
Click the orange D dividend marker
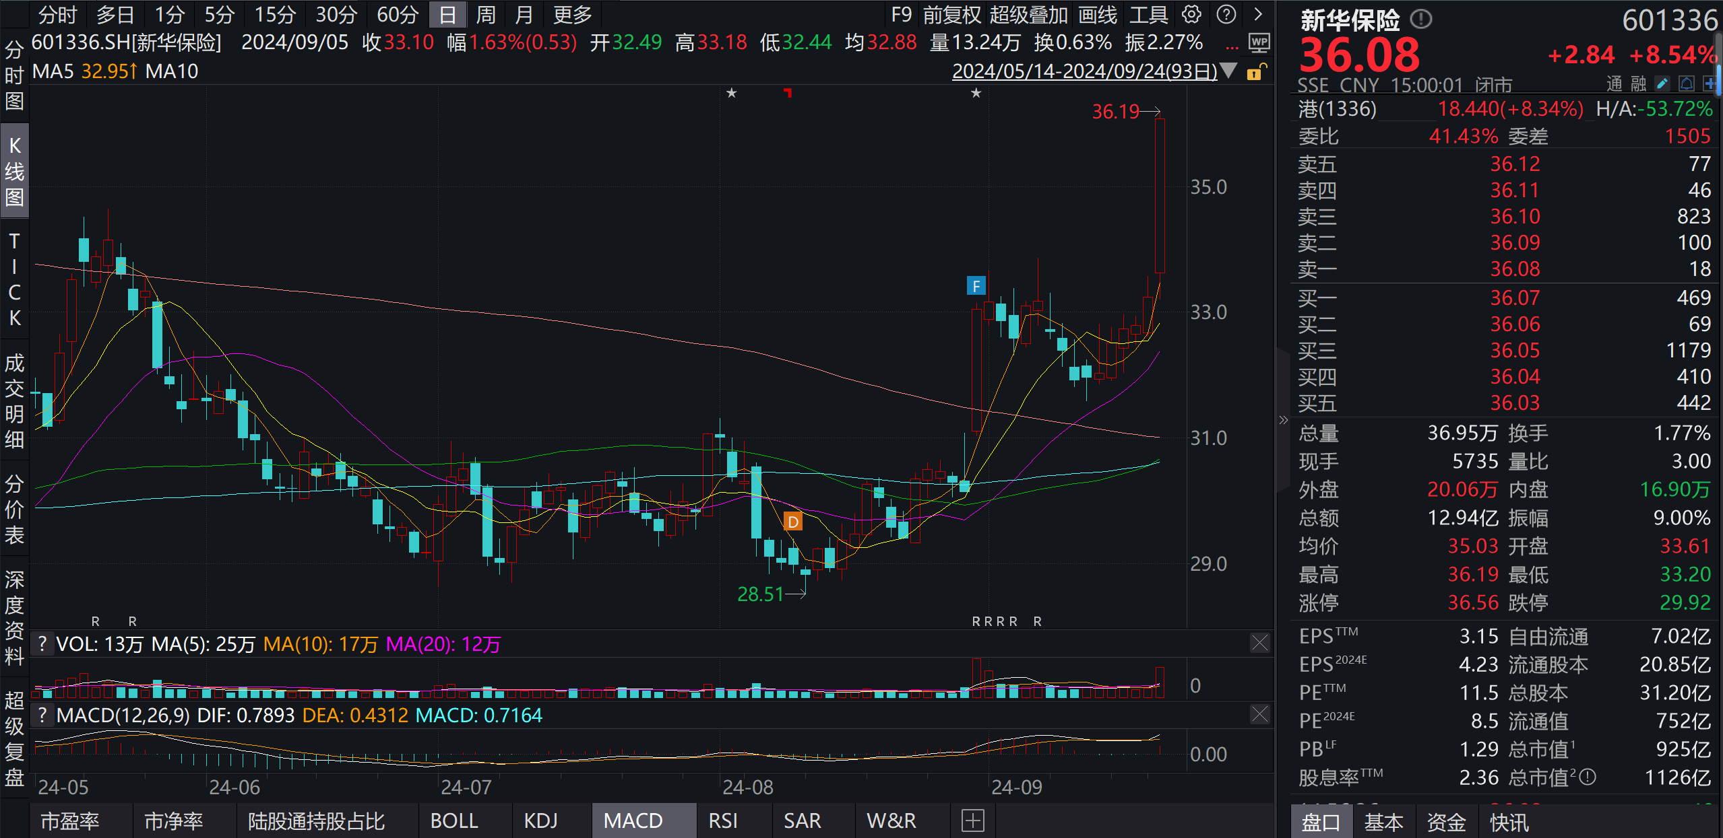793,522
